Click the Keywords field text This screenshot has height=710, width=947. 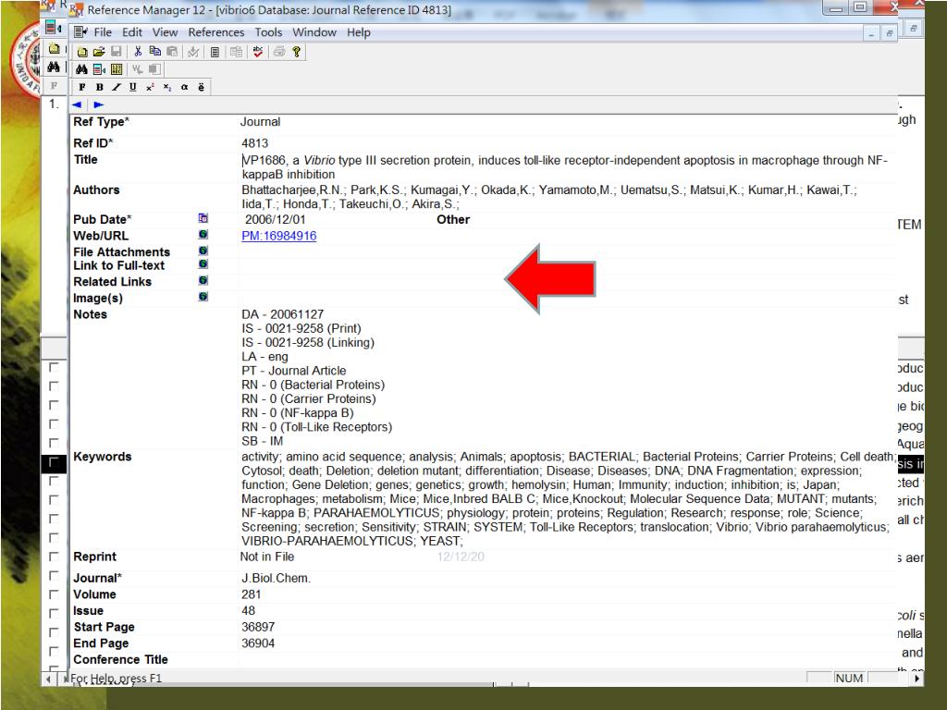[568, 498]
